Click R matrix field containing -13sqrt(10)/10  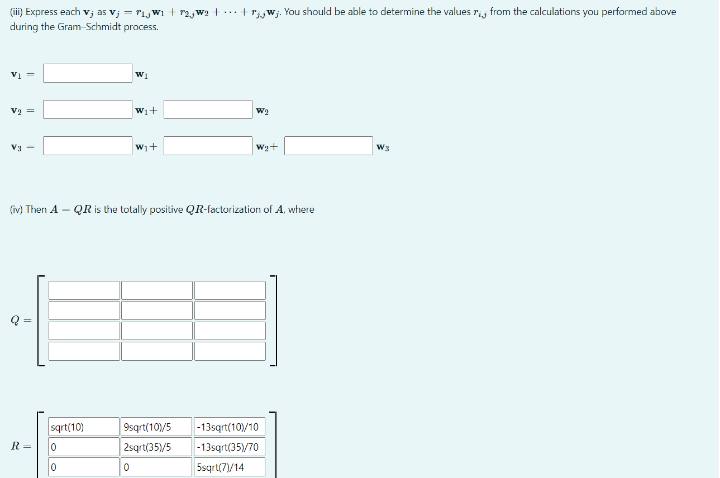(230, 427)
